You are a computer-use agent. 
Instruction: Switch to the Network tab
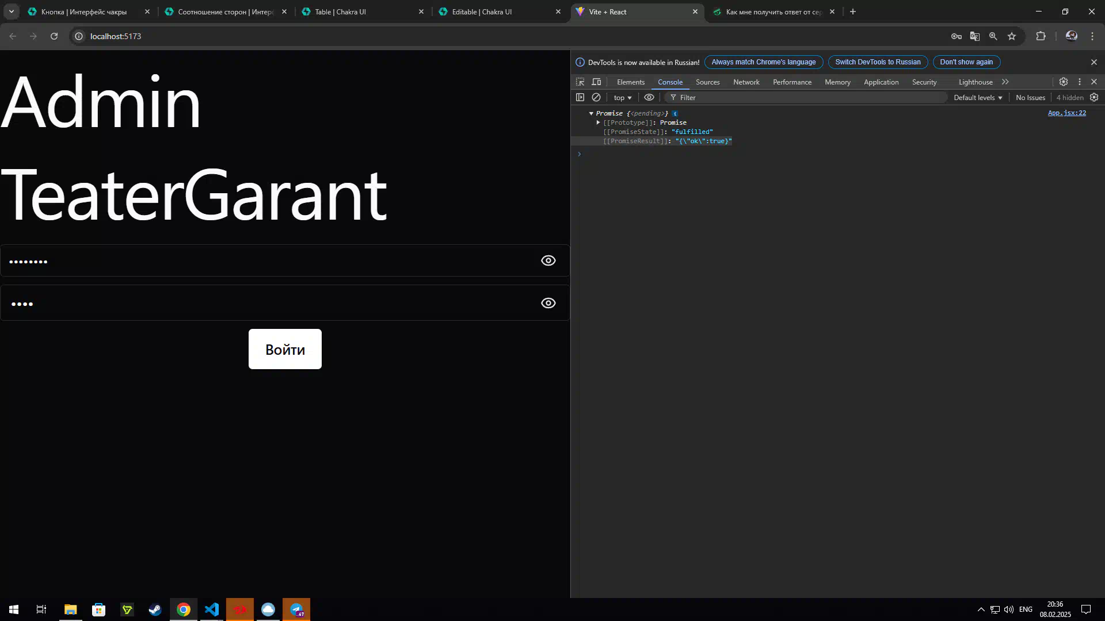click(x=746, y=82)
